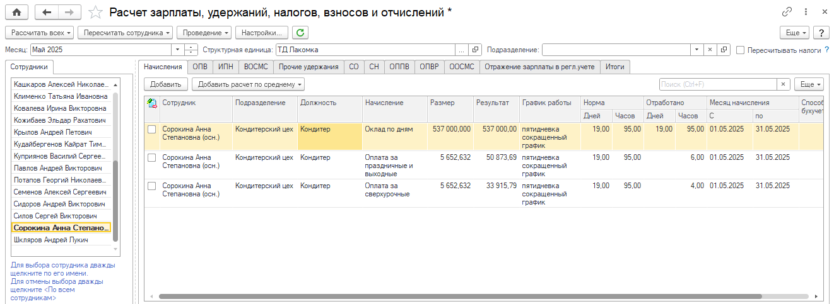Open the Итоги tab
The image size is (834, 304).
pyautogui.click(x=614, y=67)
